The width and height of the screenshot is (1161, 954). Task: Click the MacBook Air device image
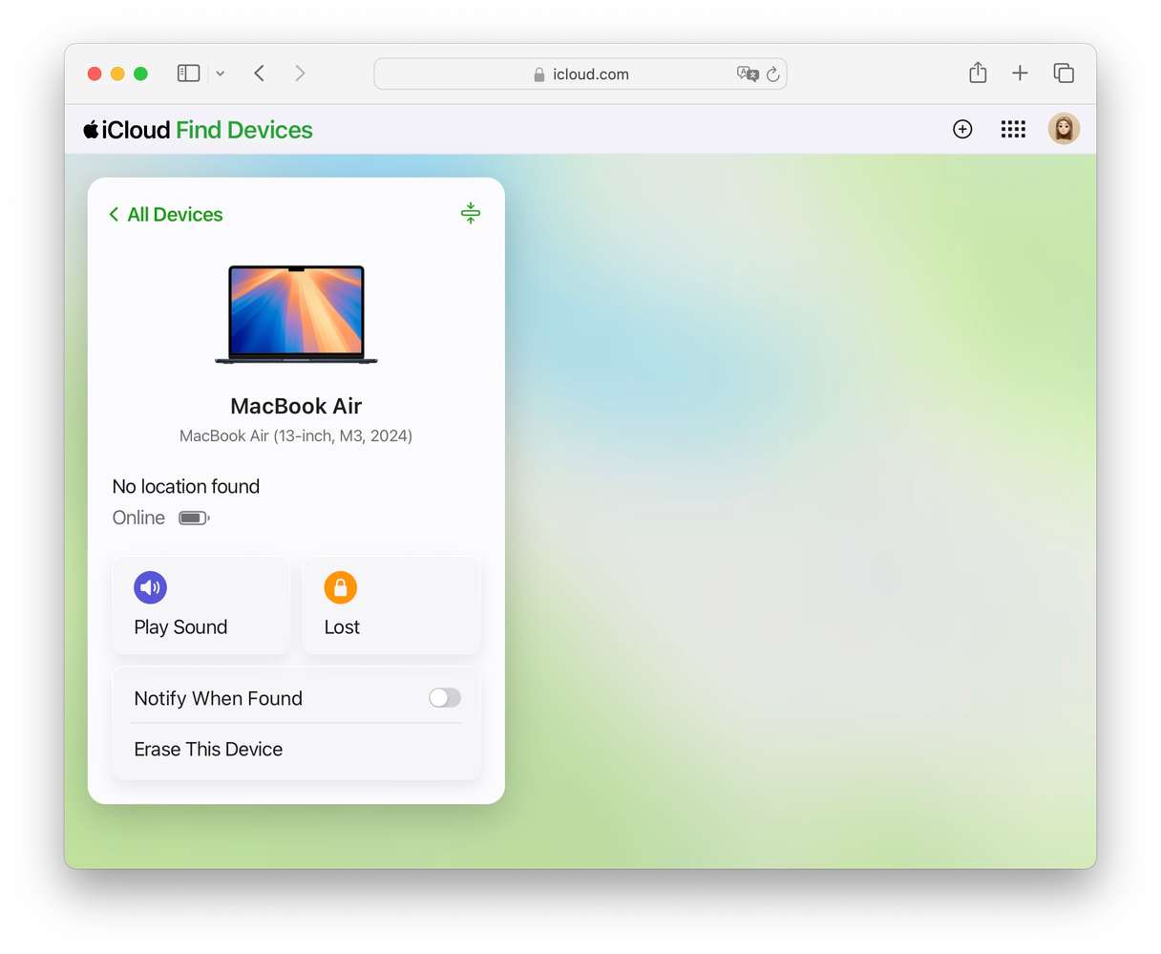(296, 314)
